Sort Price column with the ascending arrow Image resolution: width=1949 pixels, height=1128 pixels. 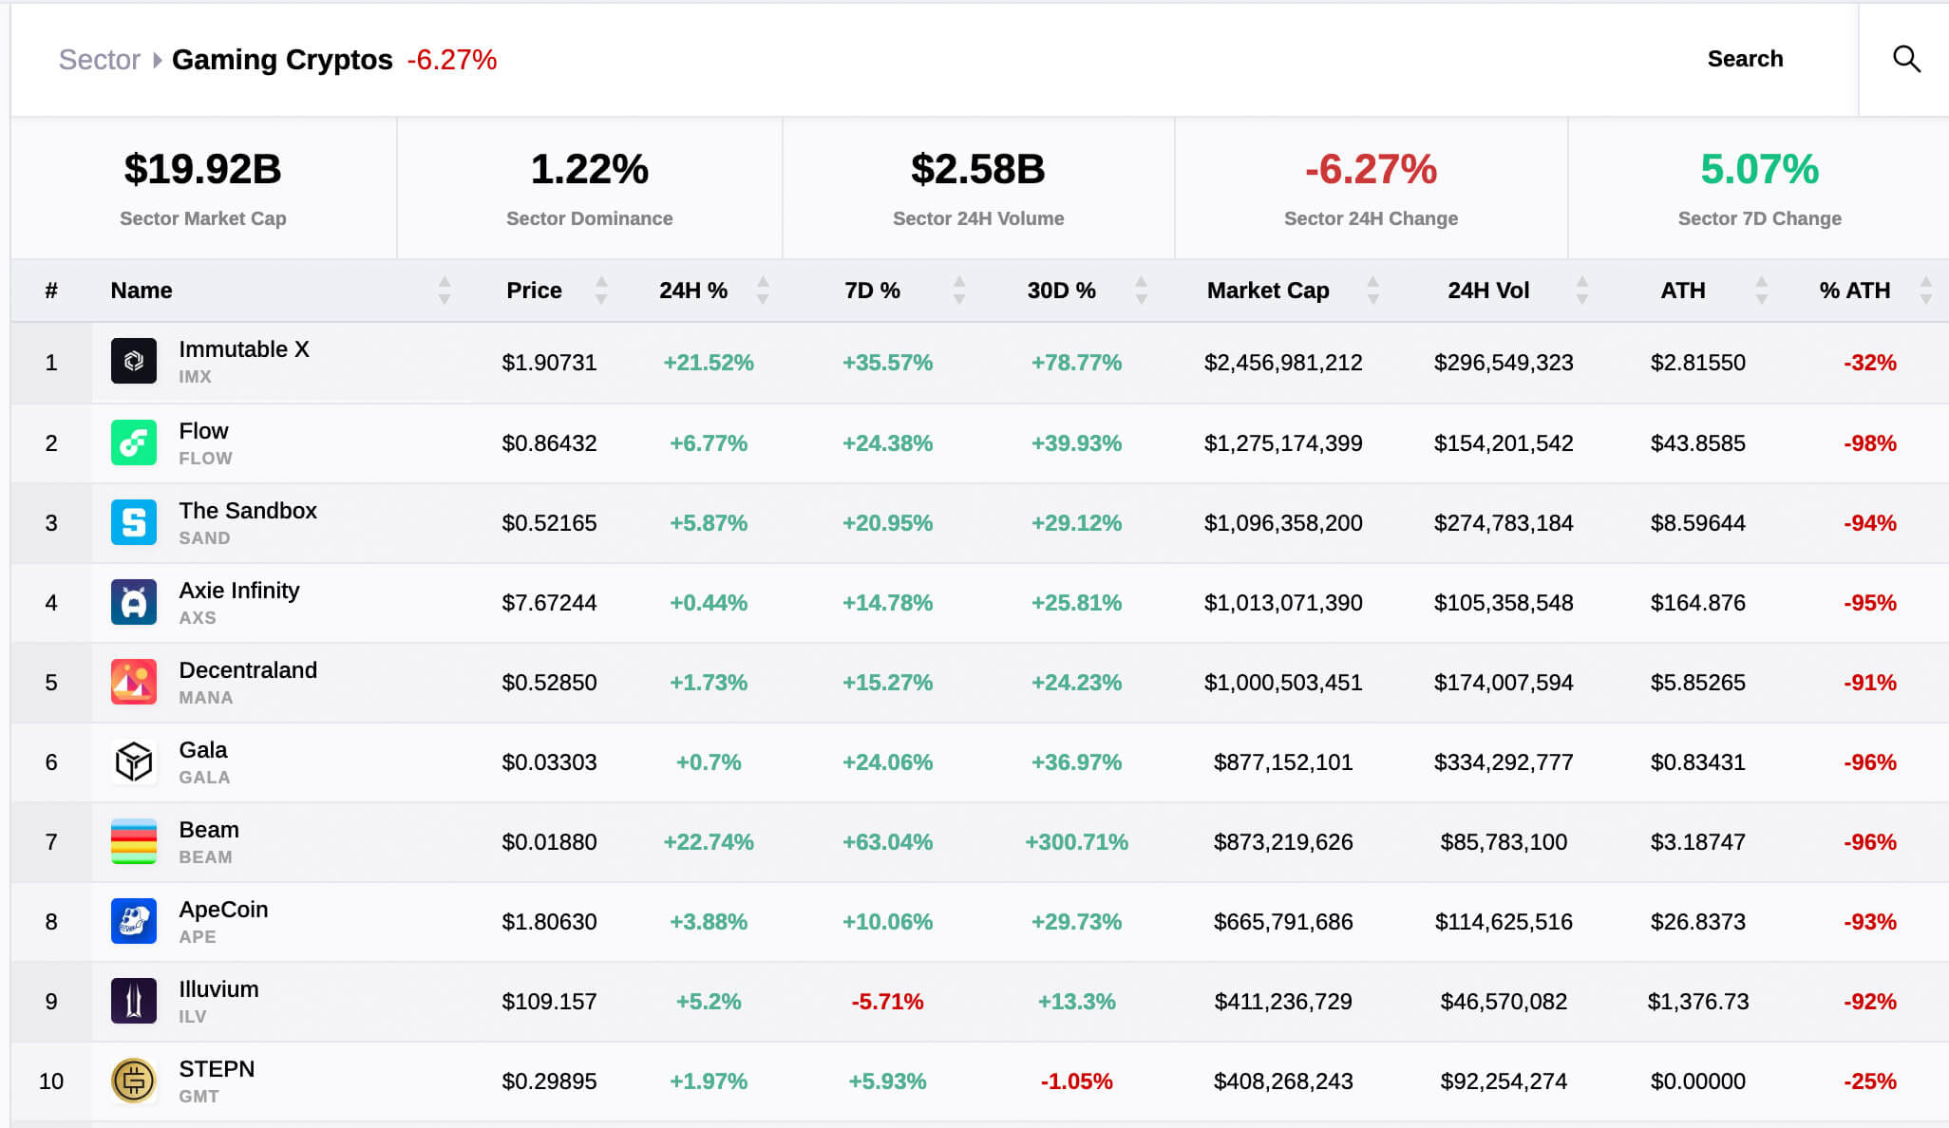tap(601, 282)
